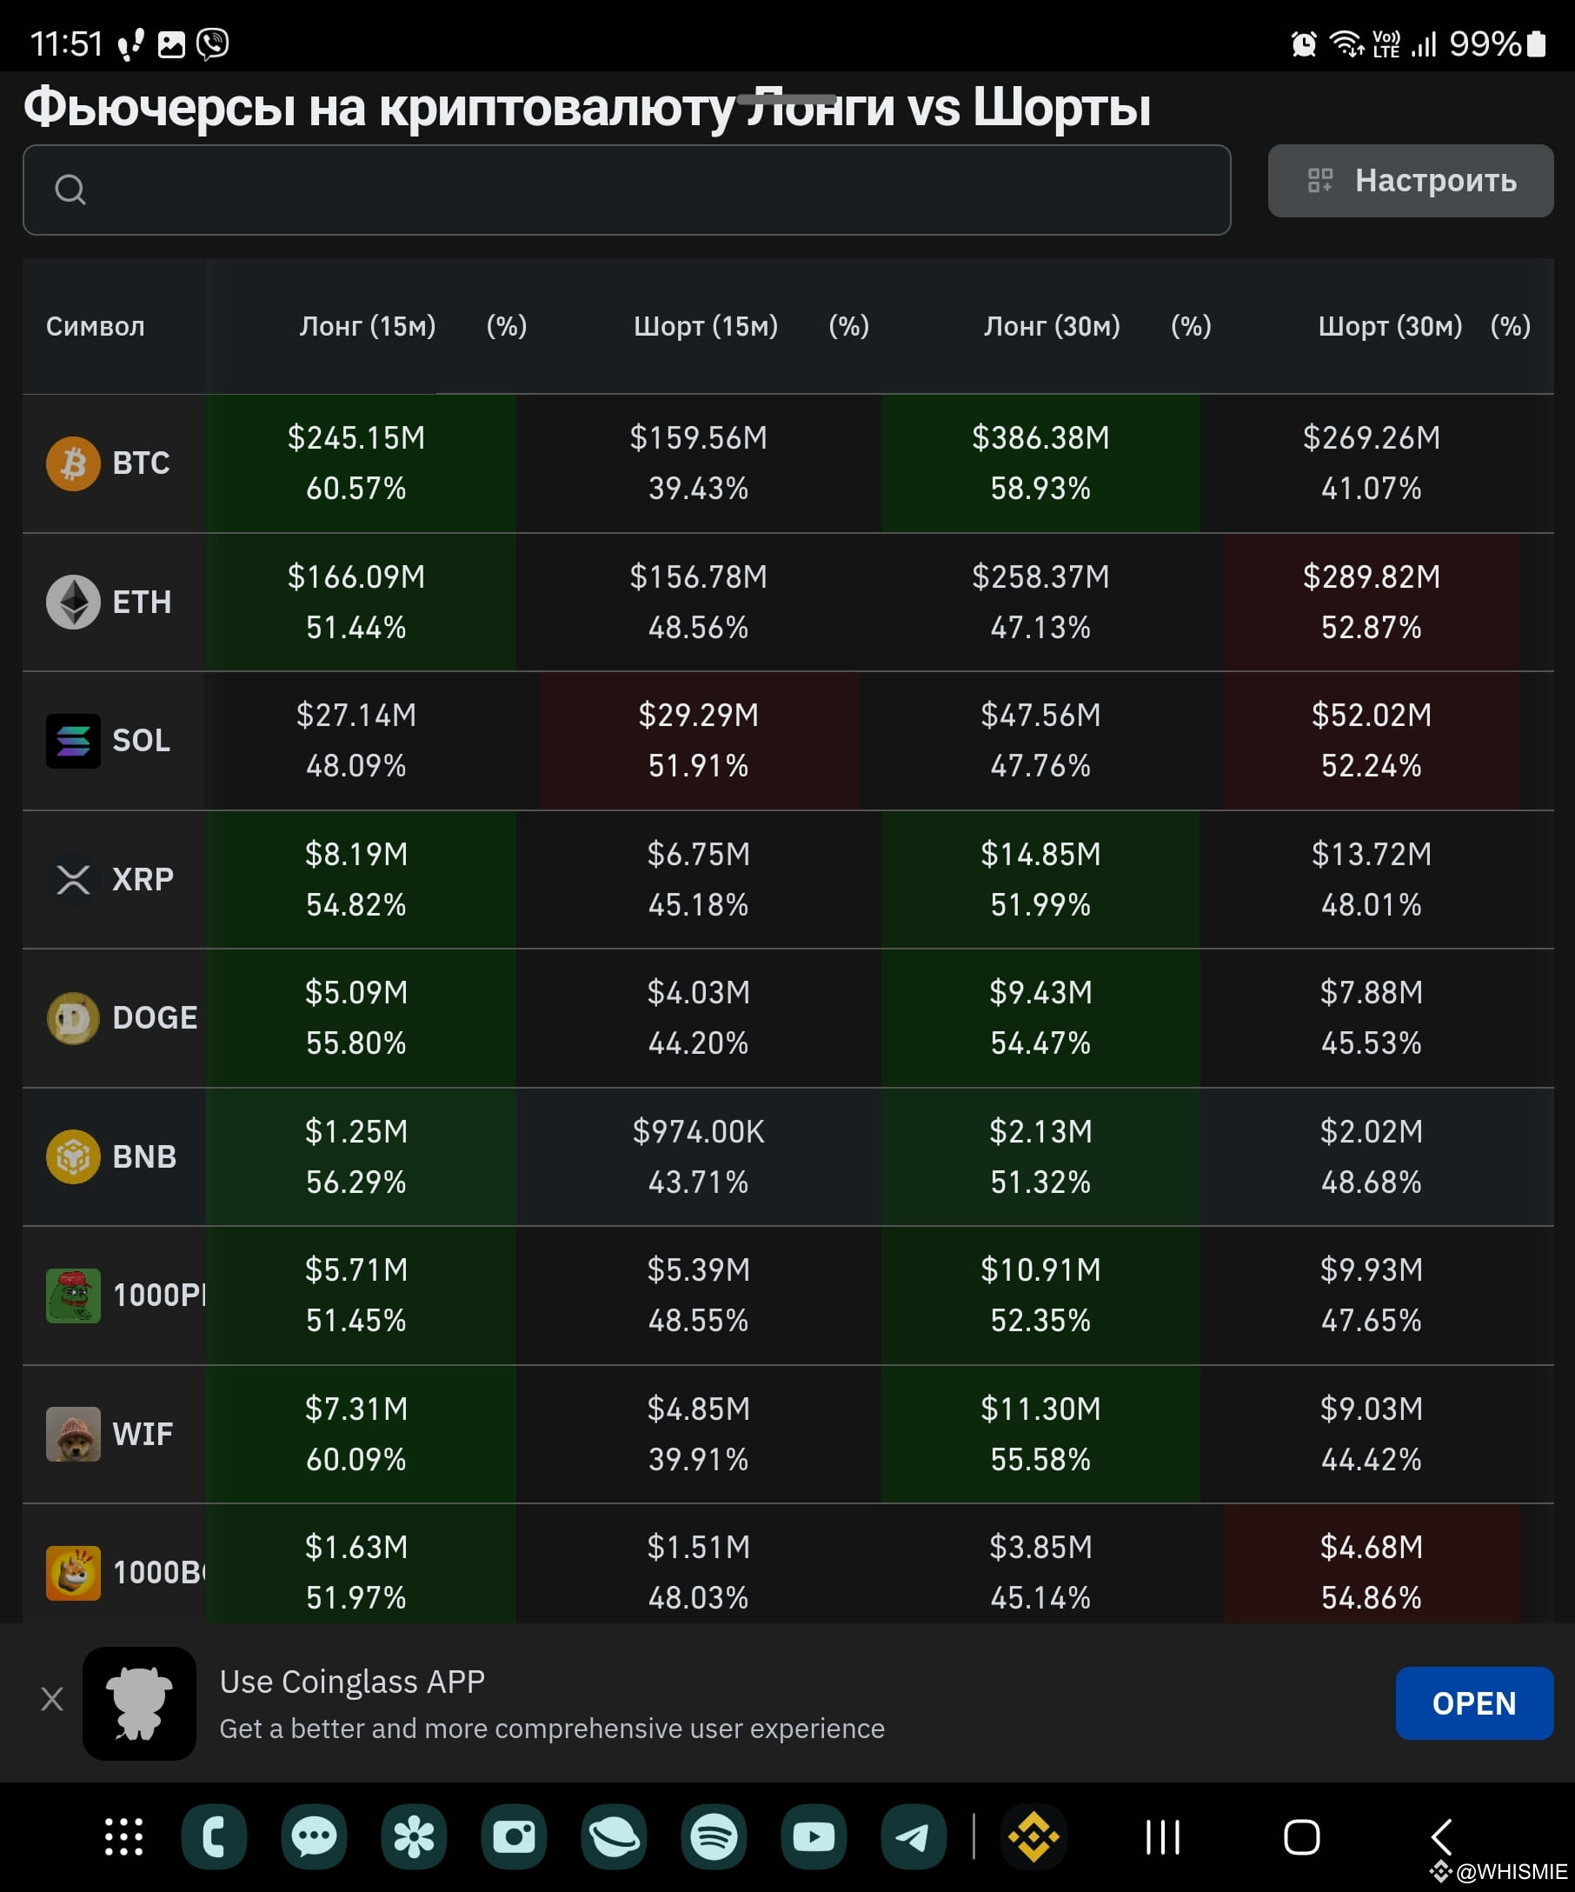
Task: Click the Символ column header
Action: click(x=96, y=326)
